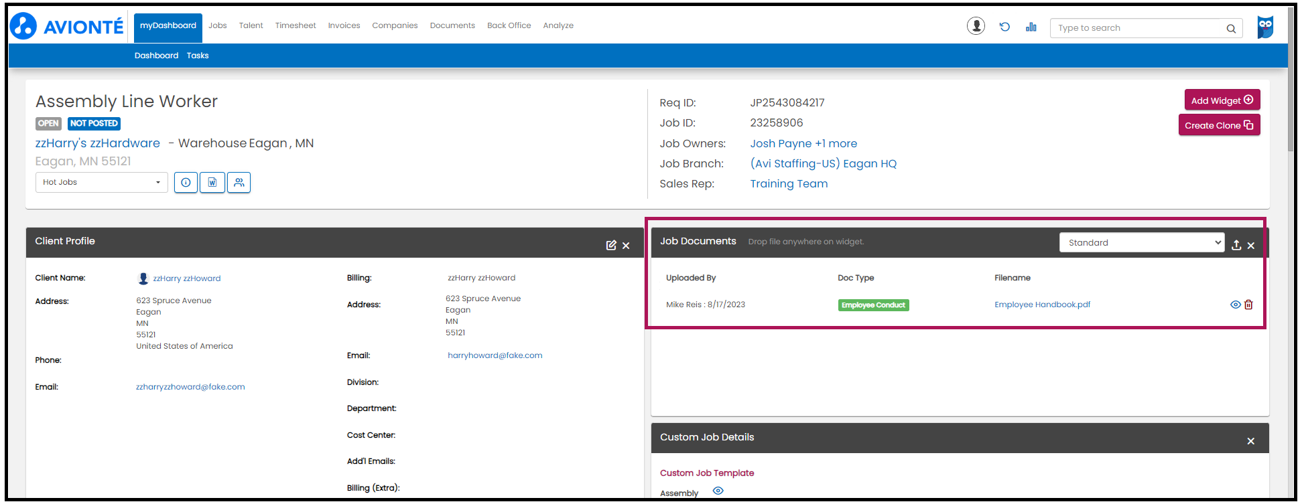Open the bar chart analytics icon
This screenshot has height=504, width=1302.
[1031, 27]
